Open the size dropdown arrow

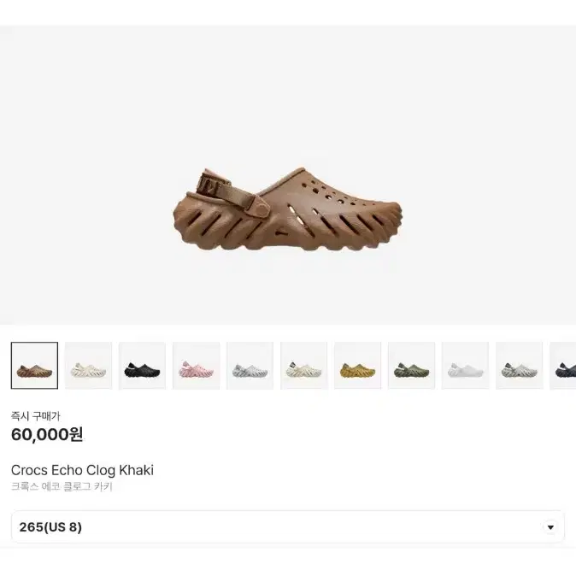(x=550, y=527)
